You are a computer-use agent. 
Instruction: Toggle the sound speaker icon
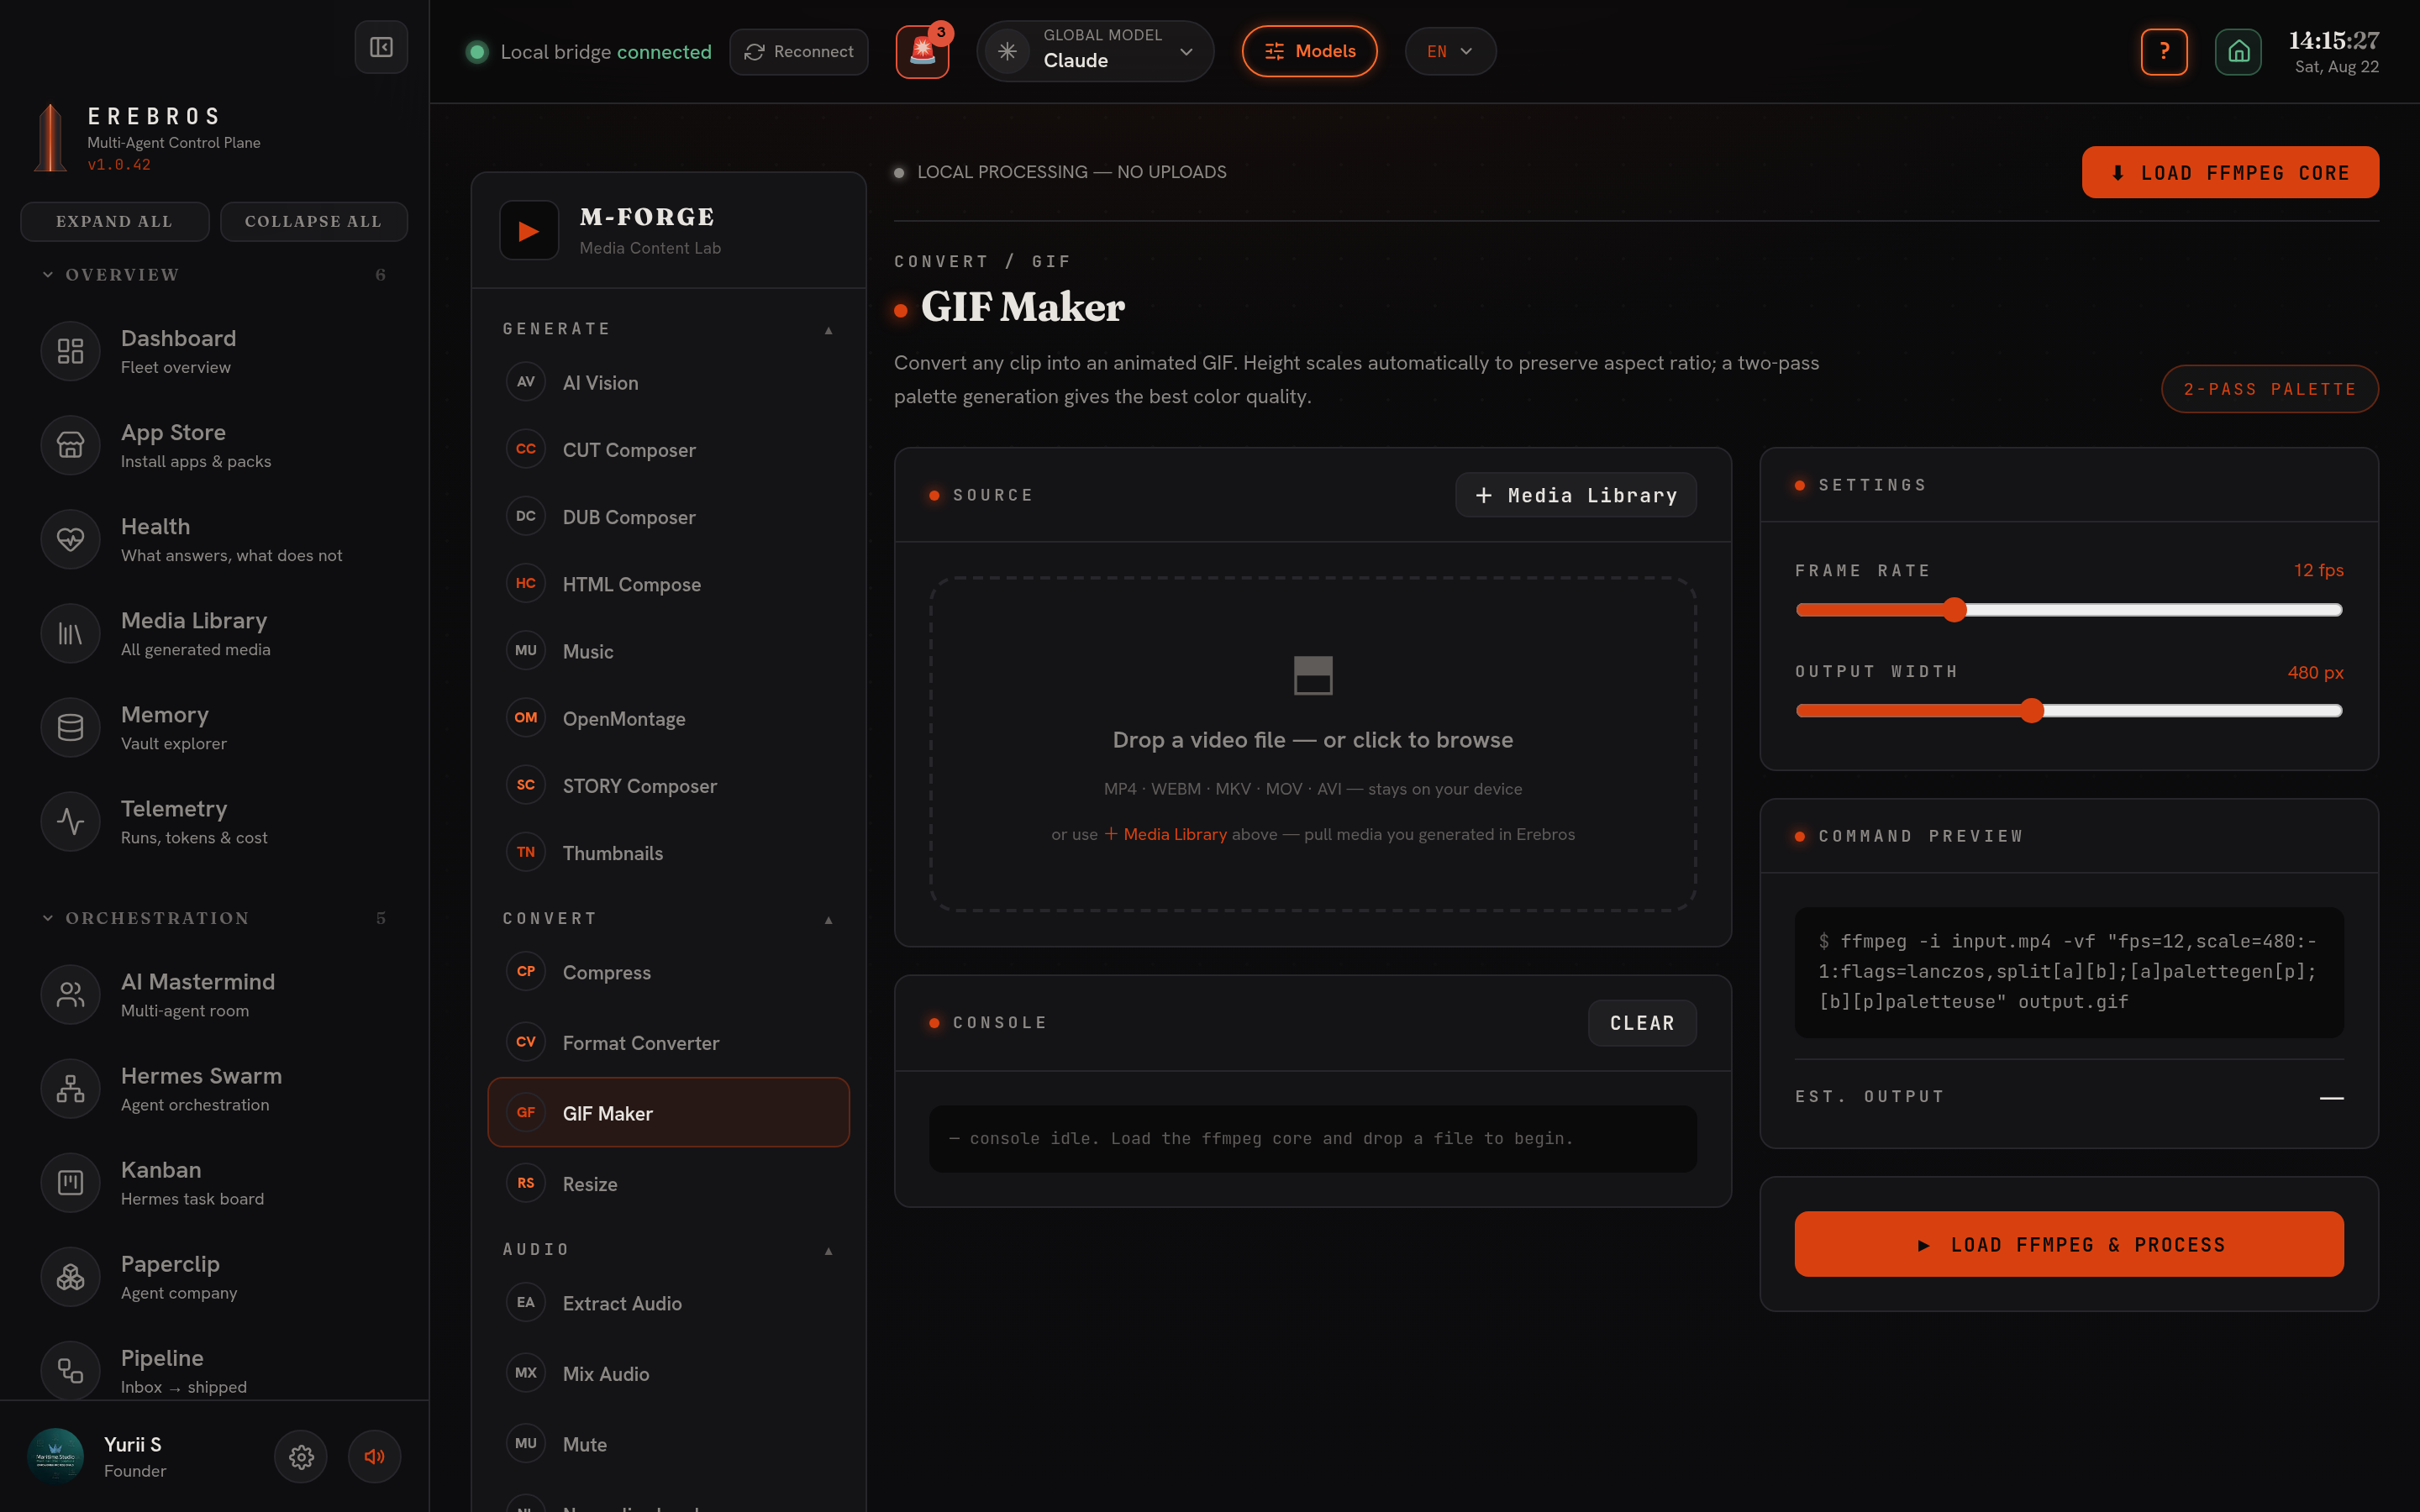tap(375, 1456)
